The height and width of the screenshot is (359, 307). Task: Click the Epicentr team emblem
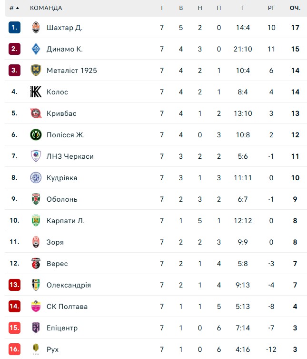pos(36,328)
